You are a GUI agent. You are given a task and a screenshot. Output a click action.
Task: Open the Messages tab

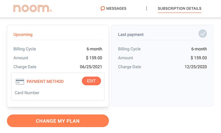pyautogui.click(x=113, y=9)
